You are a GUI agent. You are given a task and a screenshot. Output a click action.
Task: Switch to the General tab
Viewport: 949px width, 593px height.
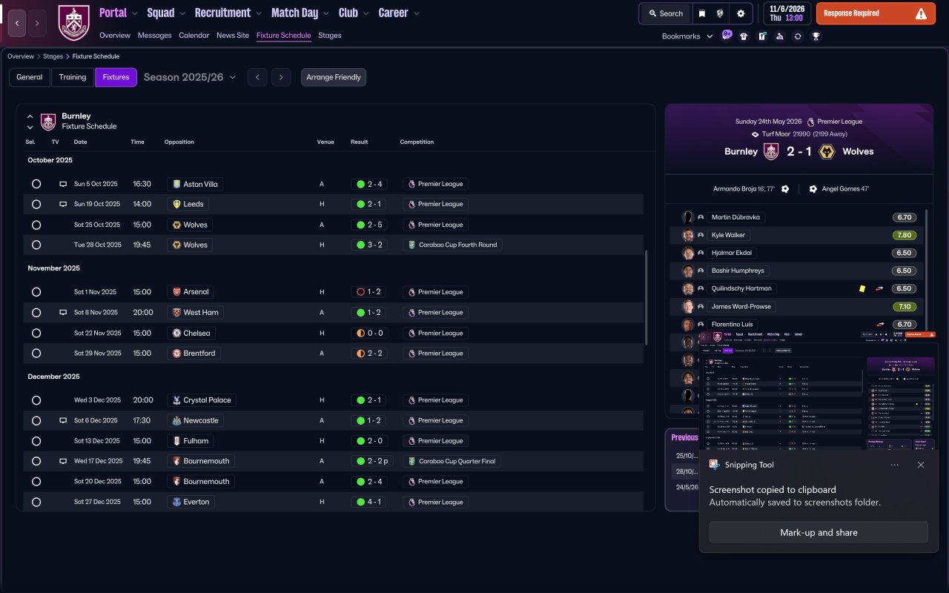tap(30, 77)
